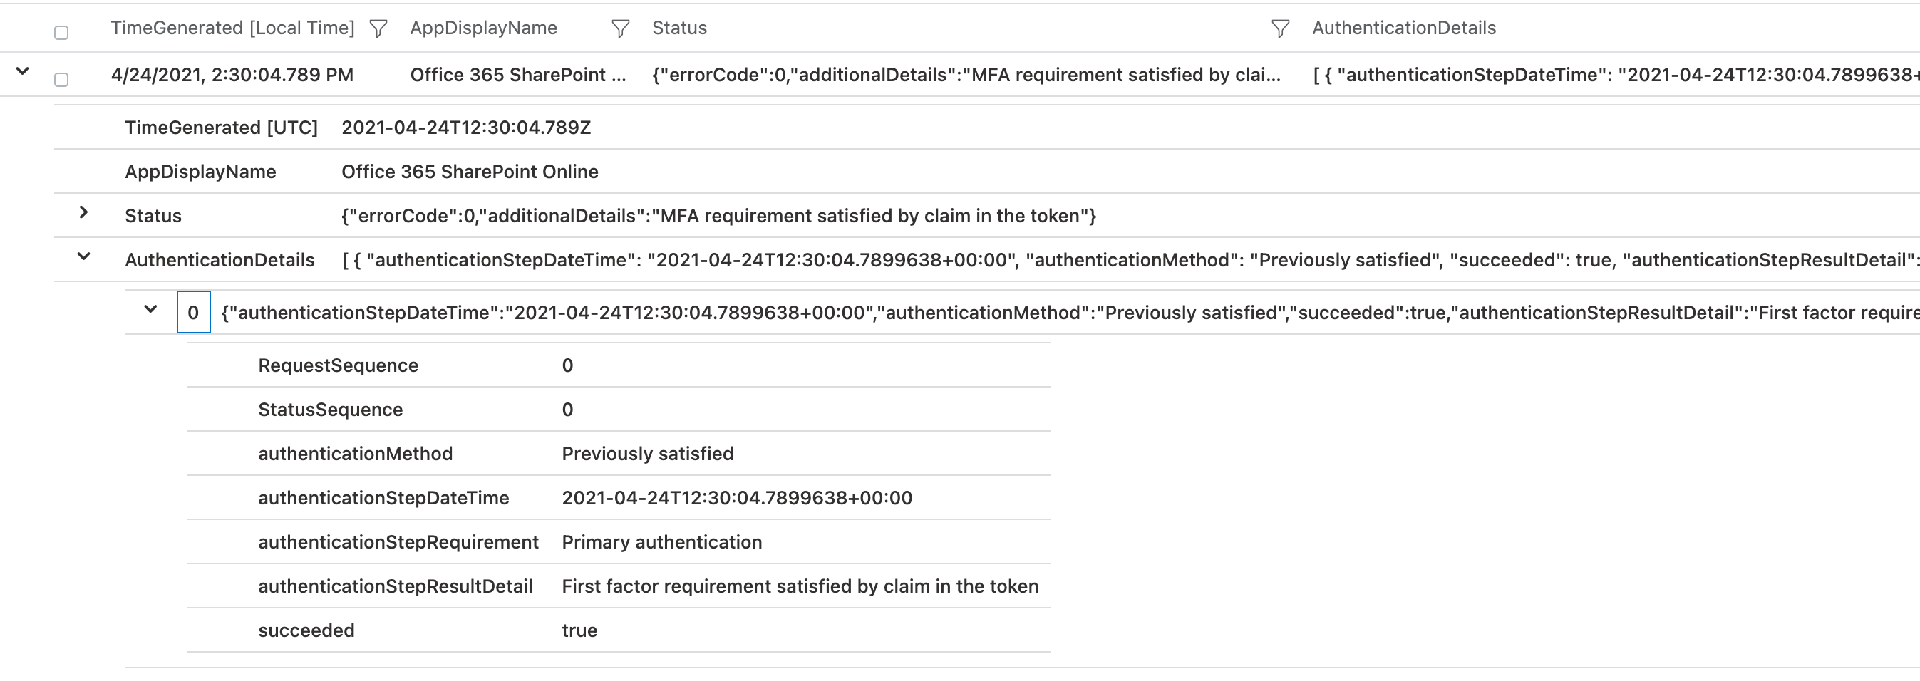
Task: Open filter for Status column
Action: click(x=1280, y=29)
